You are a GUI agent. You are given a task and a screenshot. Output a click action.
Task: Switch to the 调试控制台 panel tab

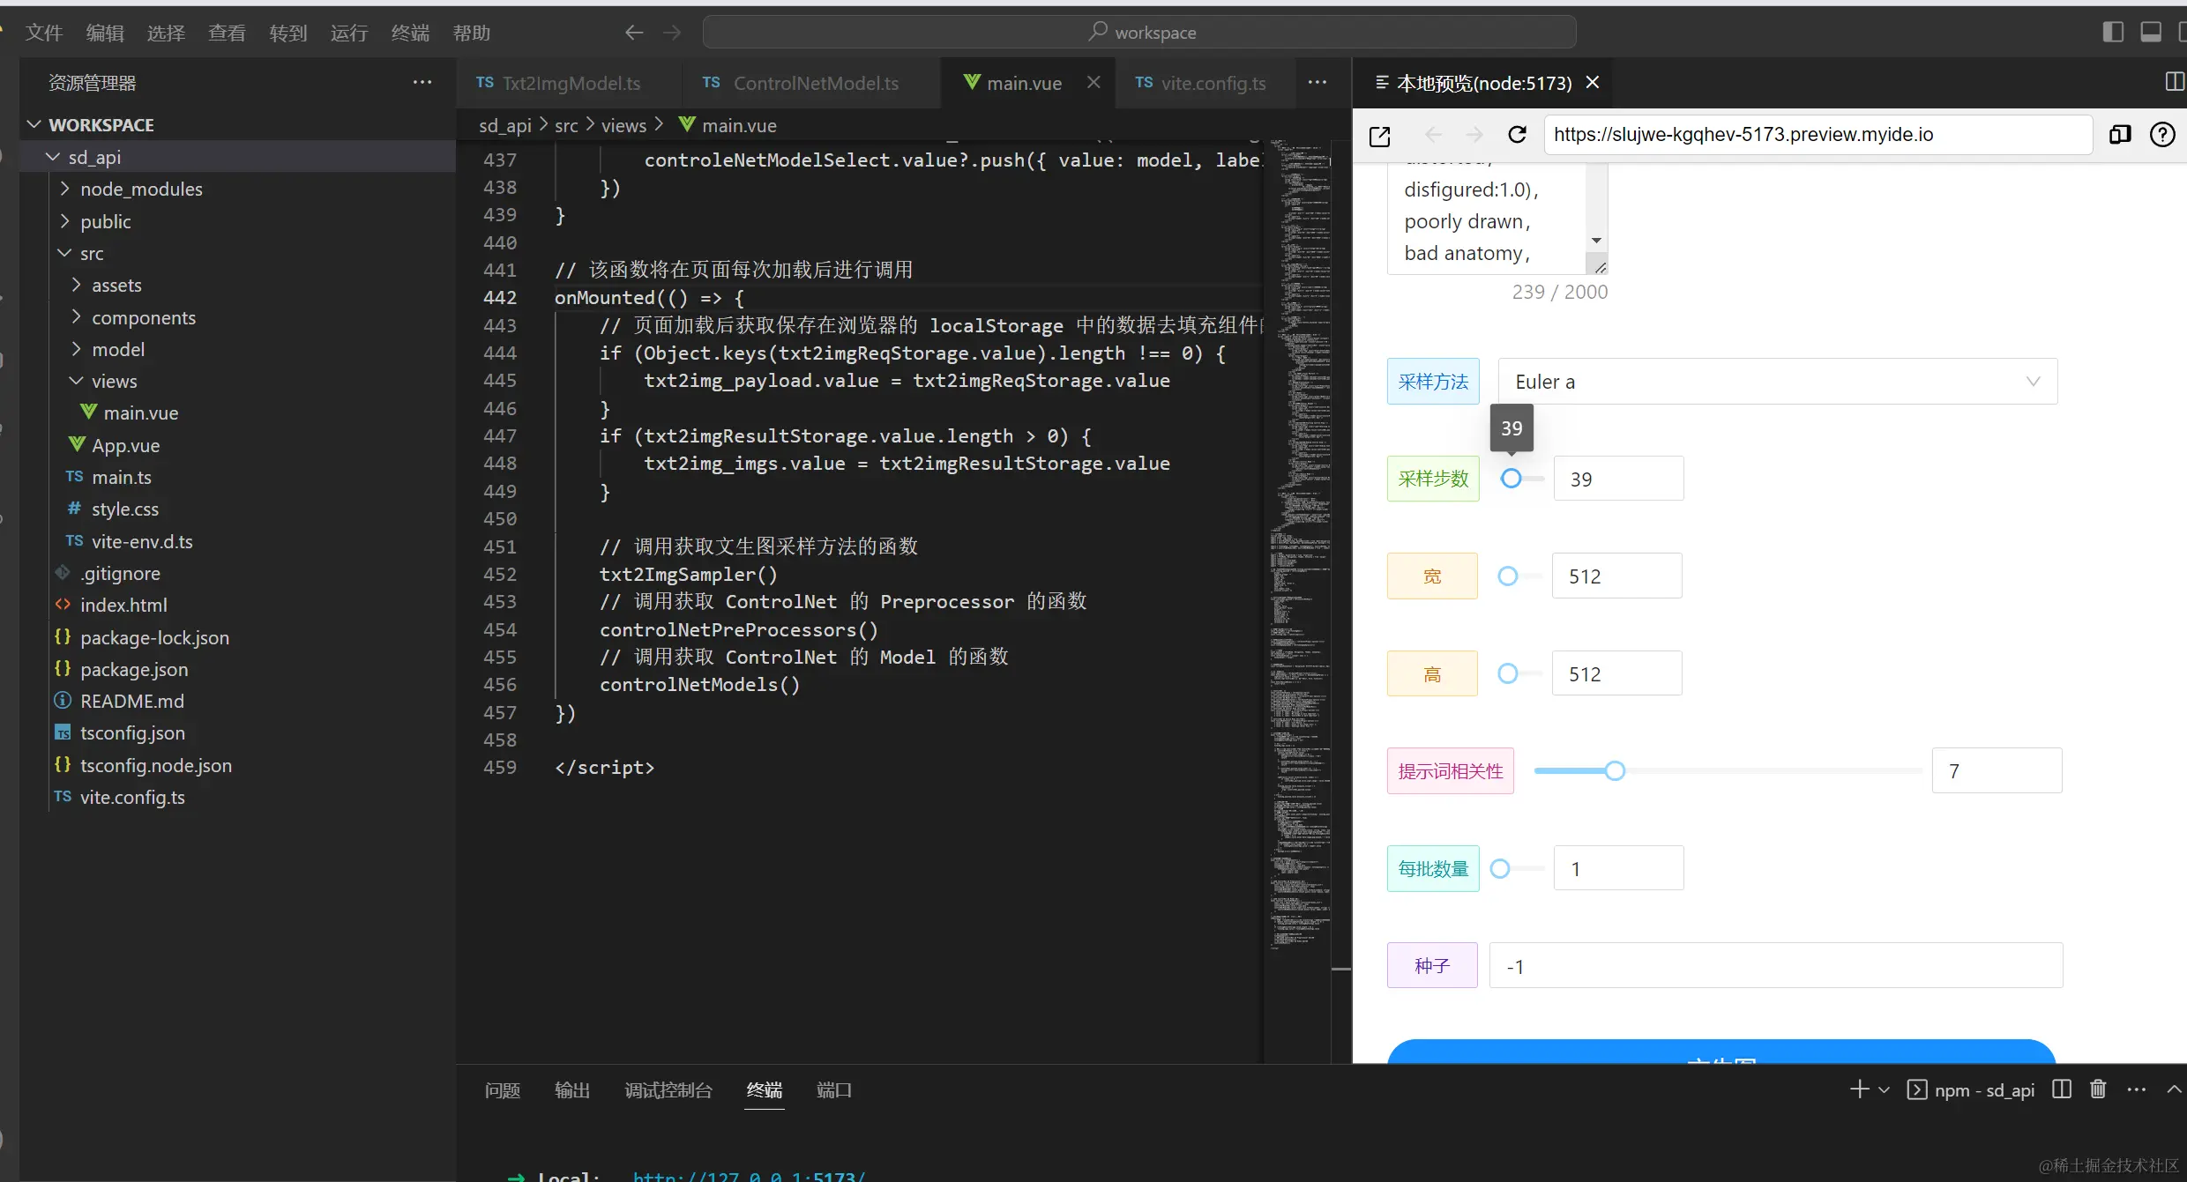point(668,1090)
